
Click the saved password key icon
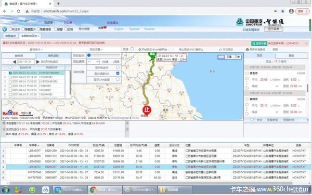[276, 11]
